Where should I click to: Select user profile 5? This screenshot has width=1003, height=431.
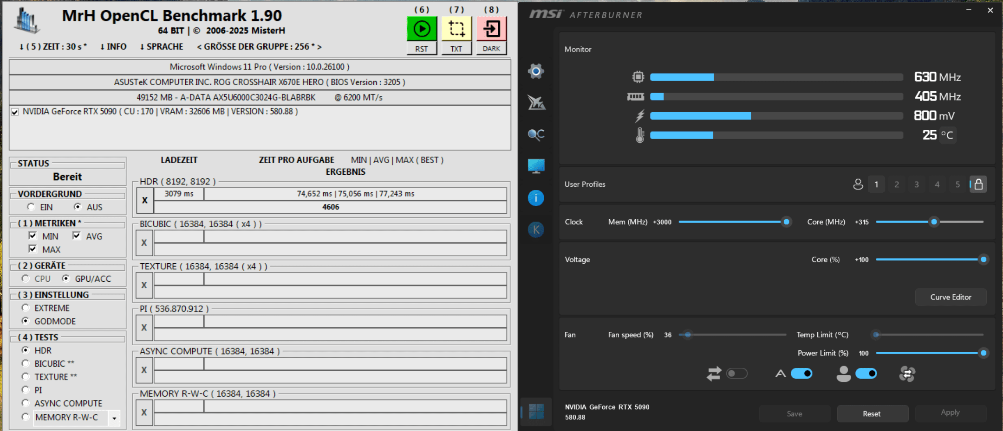(957, 184)
